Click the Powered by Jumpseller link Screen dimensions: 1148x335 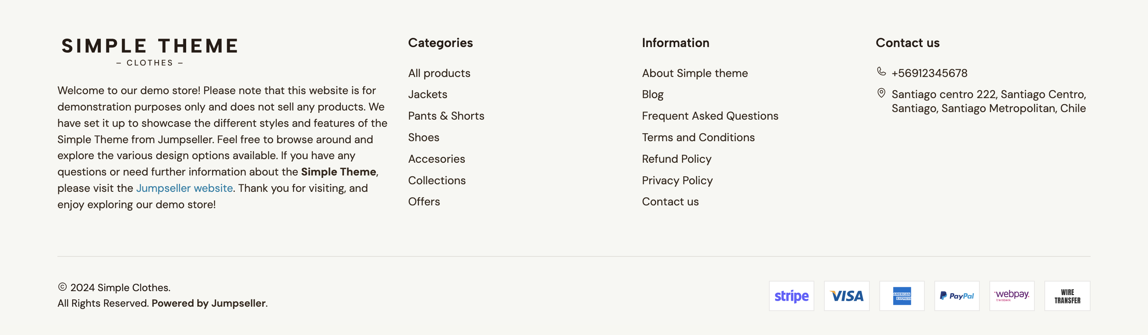click(x=208, y=303)
